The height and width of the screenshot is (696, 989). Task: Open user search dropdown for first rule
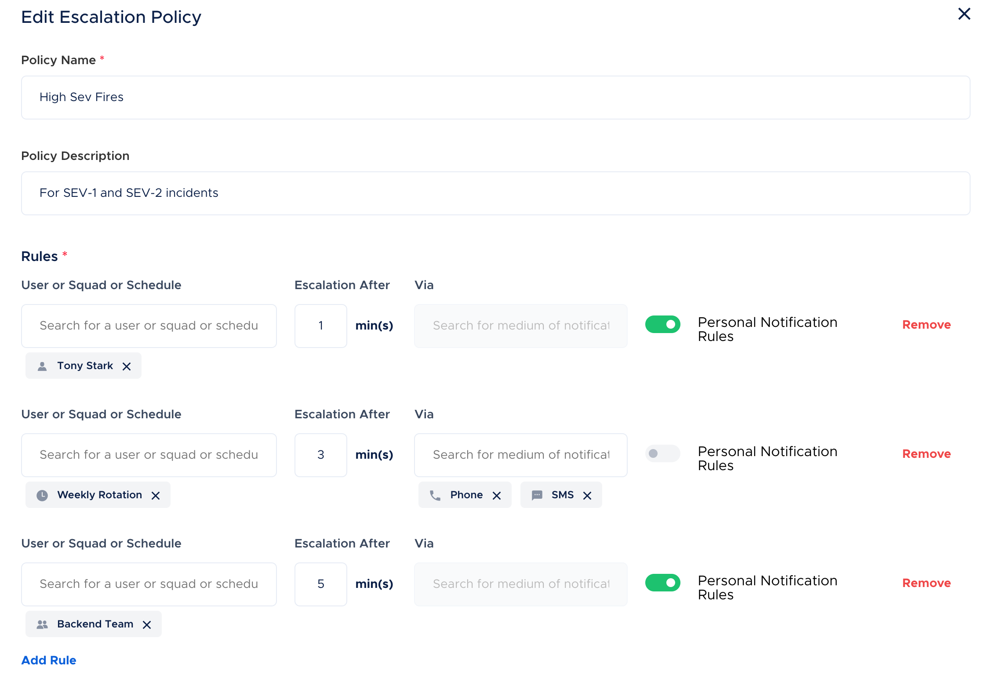click(x=149, y=326)
